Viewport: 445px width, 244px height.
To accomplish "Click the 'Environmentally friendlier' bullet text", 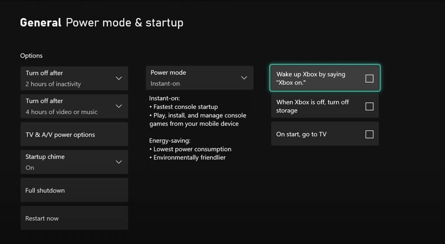I will [x=189, y=157].
